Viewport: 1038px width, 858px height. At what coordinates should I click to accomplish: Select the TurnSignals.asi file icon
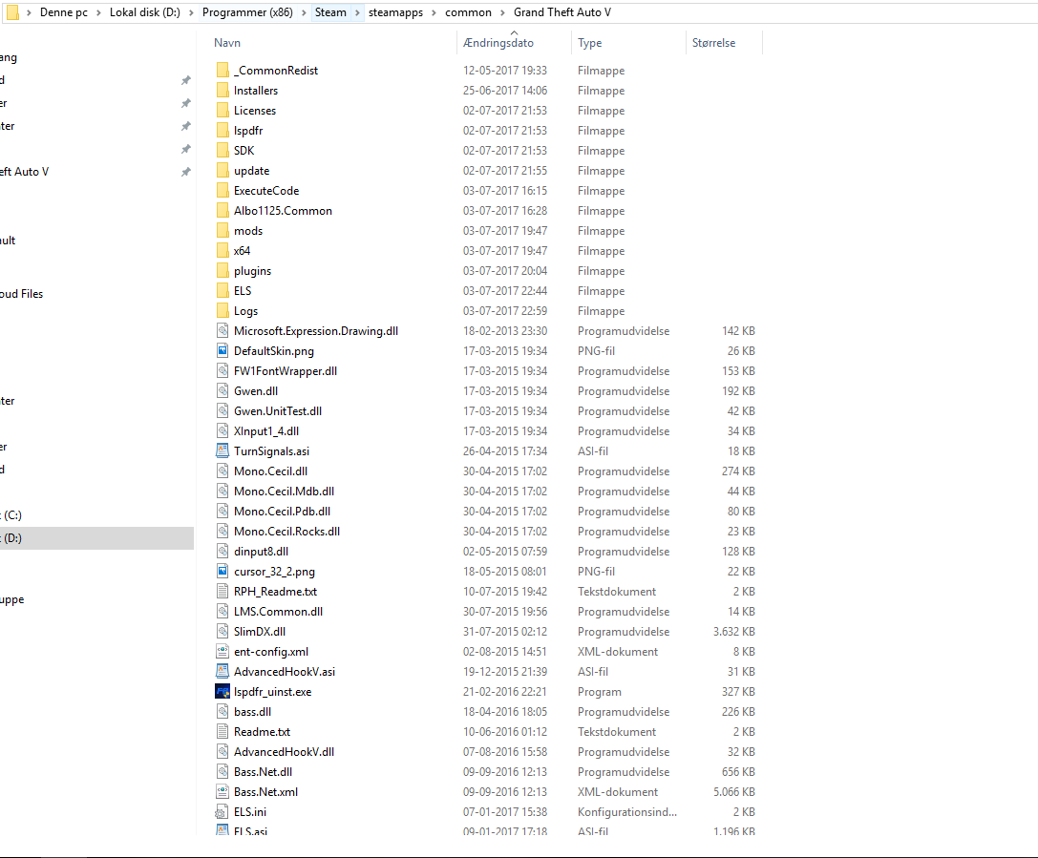(x=223, y=451)
